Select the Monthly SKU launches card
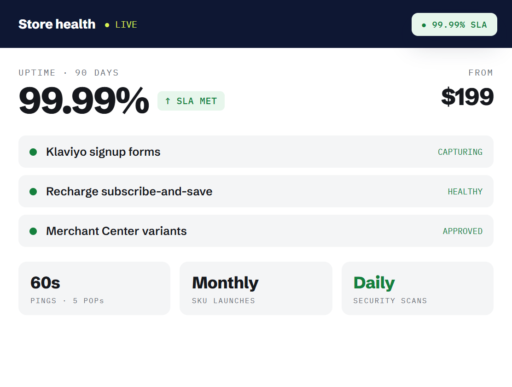 [x=256, y=288]
